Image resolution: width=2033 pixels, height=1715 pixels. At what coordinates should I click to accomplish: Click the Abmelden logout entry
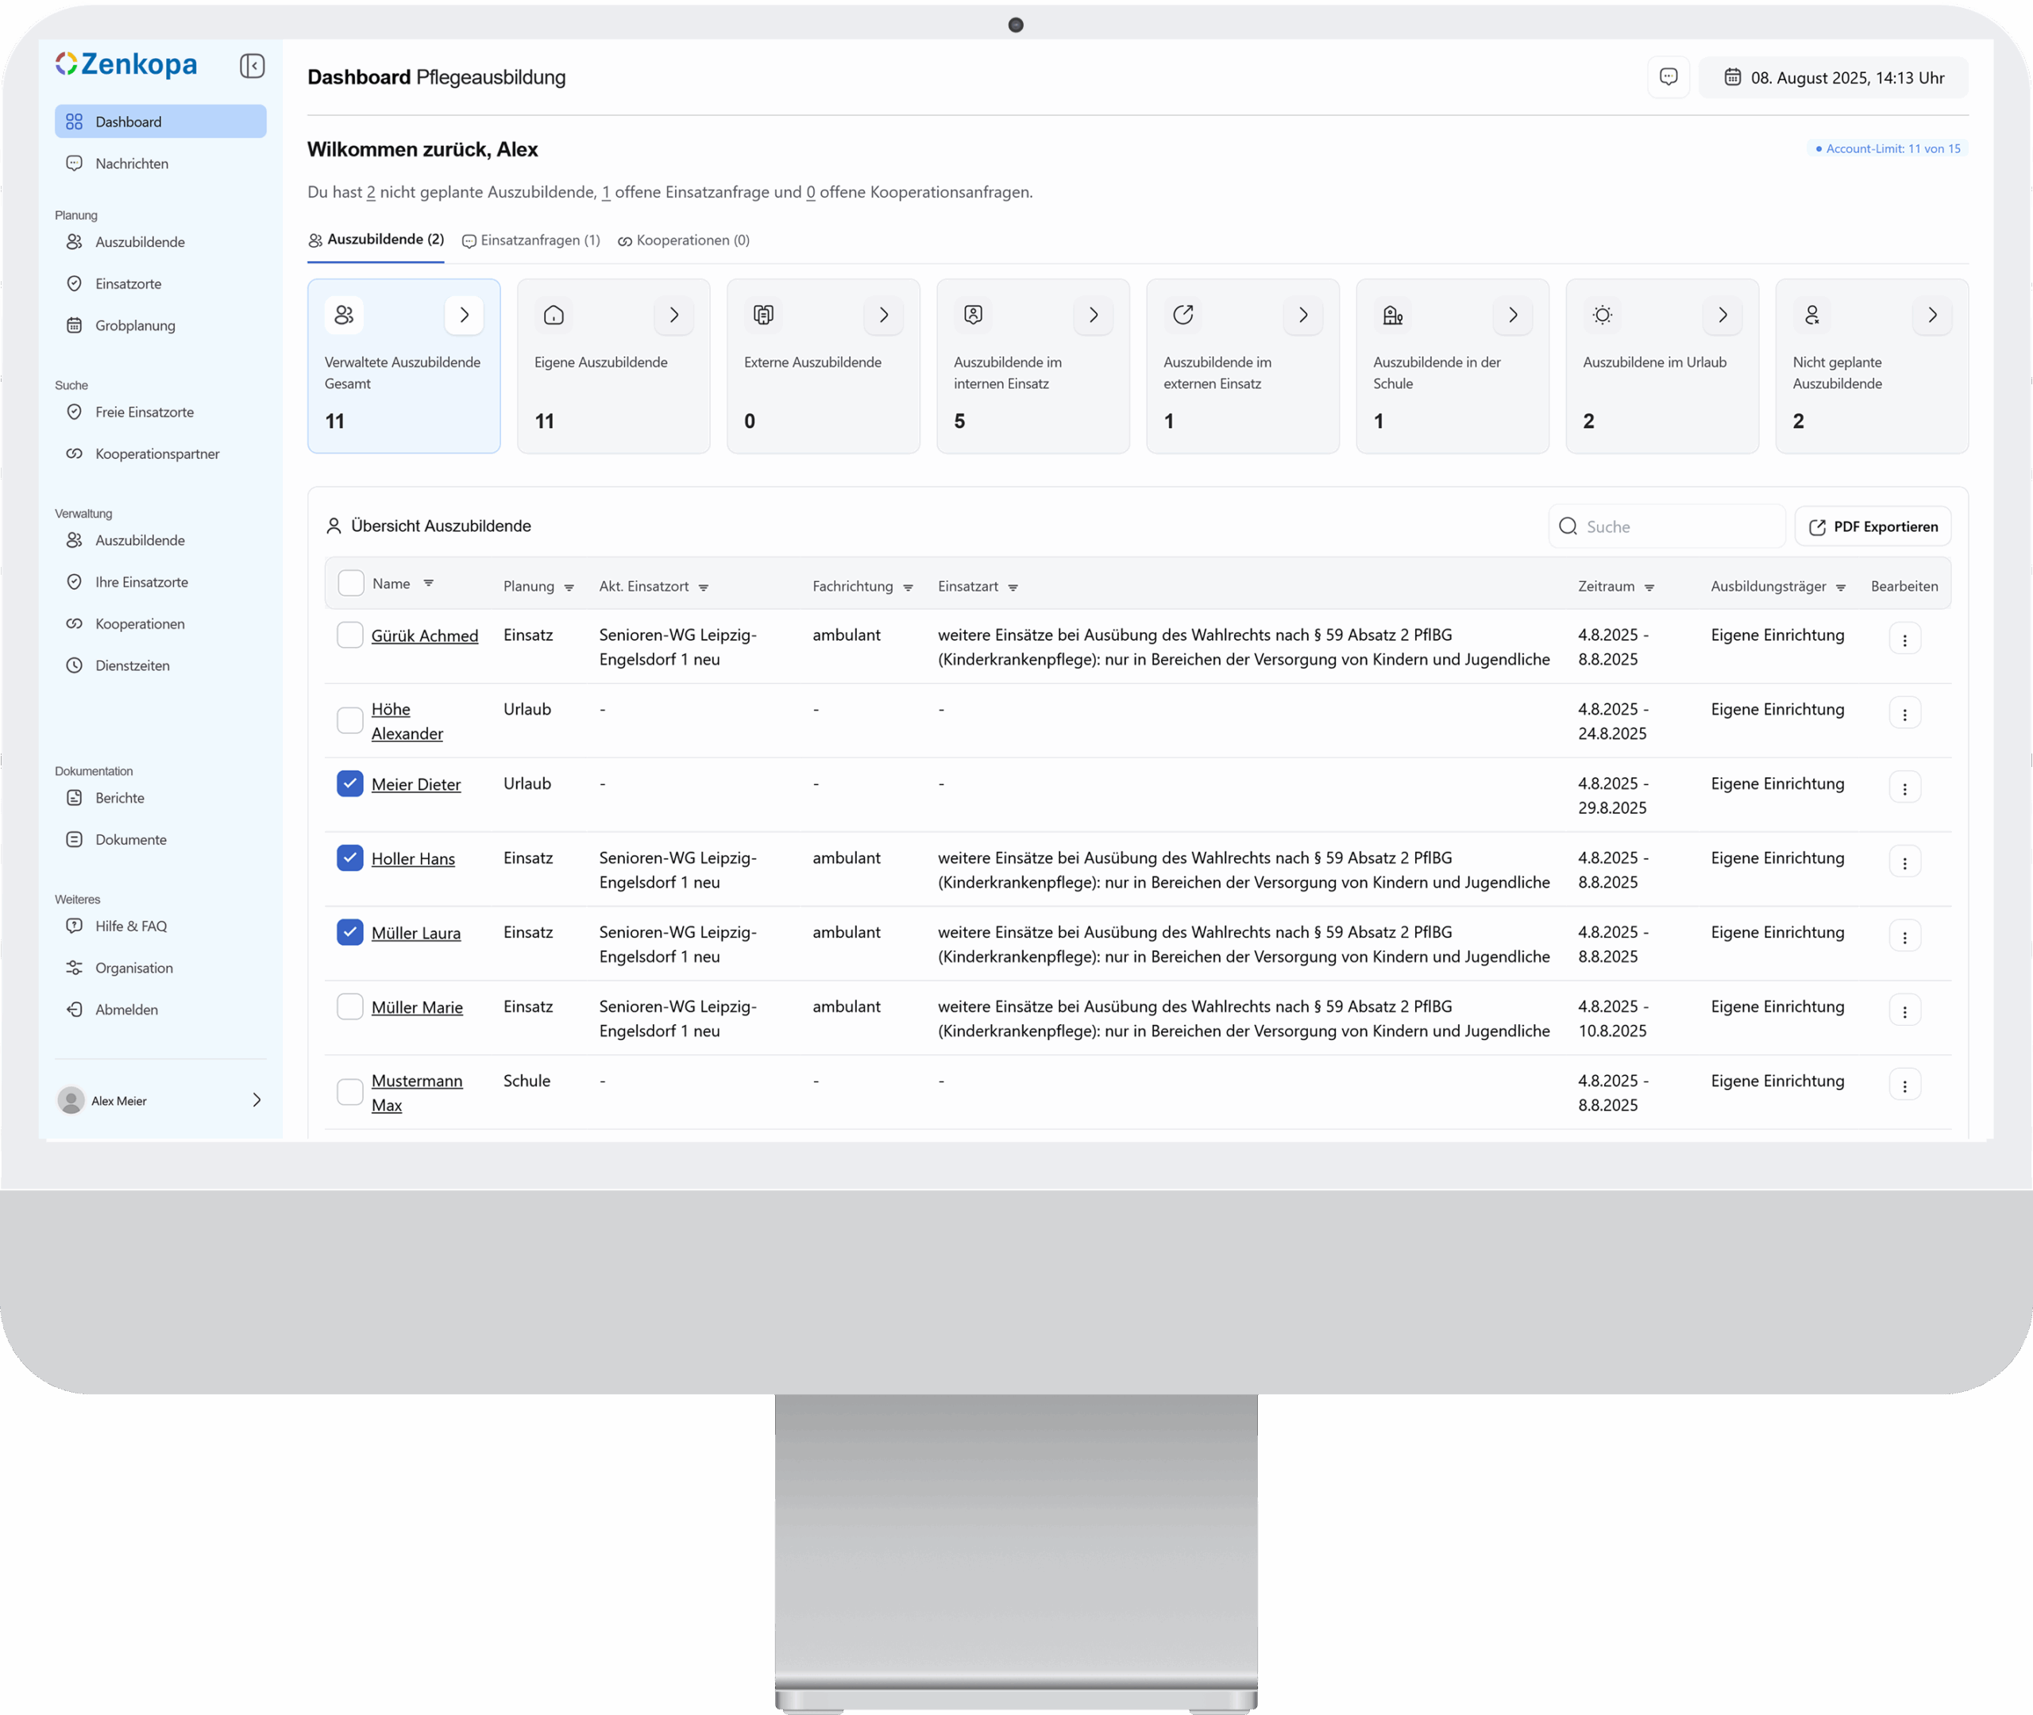[x=125, y=1010]
